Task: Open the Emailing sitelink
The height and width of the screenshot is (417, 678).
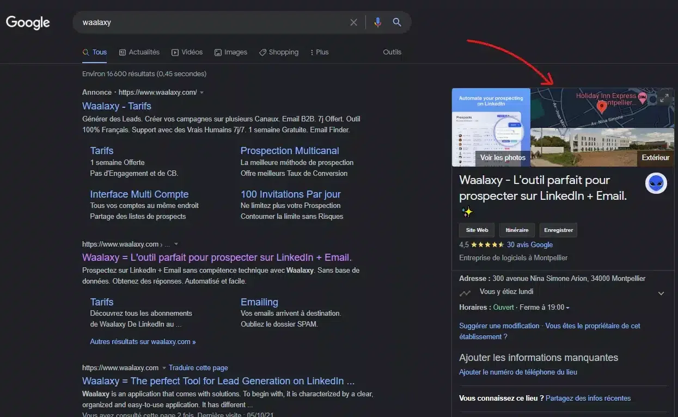Action: [259, 302]
